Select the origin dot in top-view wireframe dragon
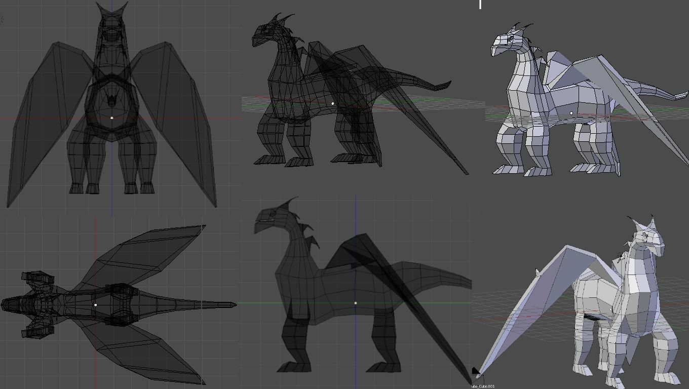 click(95, 305)
